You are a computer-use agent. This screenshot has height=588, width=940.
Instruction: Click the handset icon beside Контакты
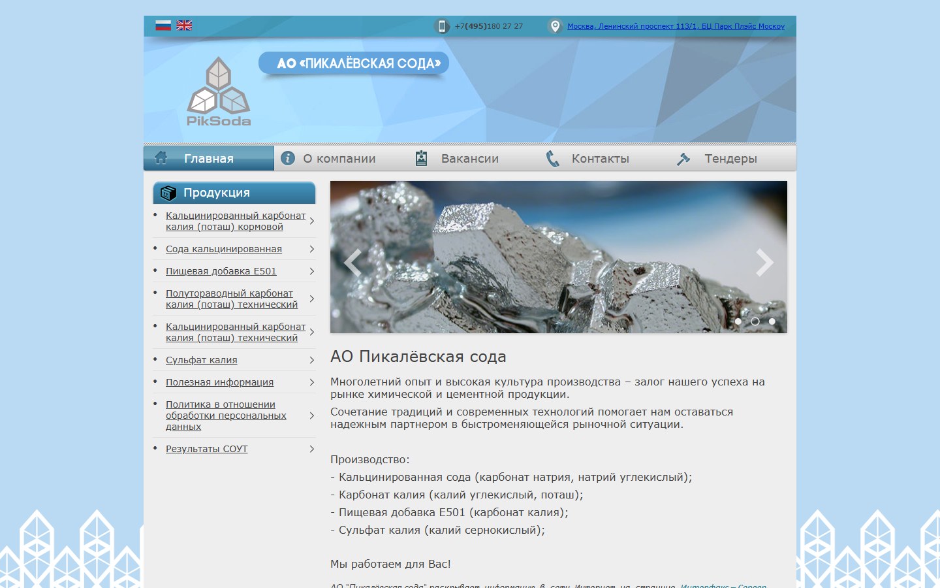click(553, 159)
